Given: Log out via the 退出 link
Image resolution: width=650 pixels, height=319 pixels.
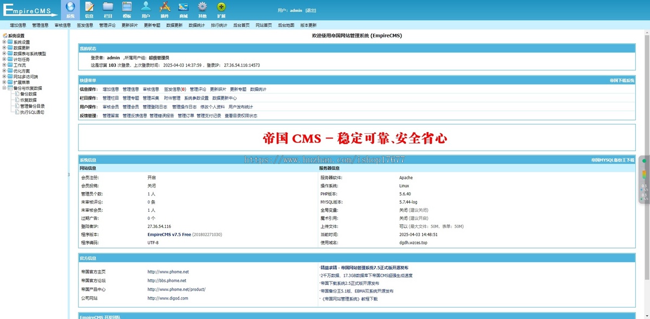Looking at the screenshot, I should coord(311,10).
